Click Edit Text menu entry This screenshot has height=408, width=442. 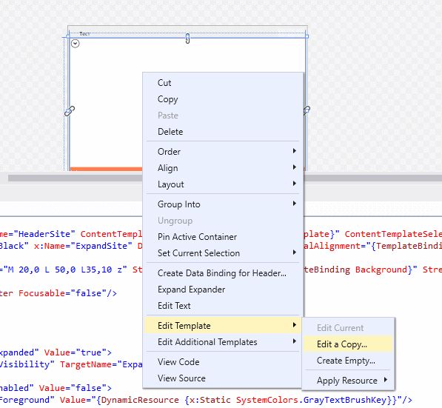point(223,306)
